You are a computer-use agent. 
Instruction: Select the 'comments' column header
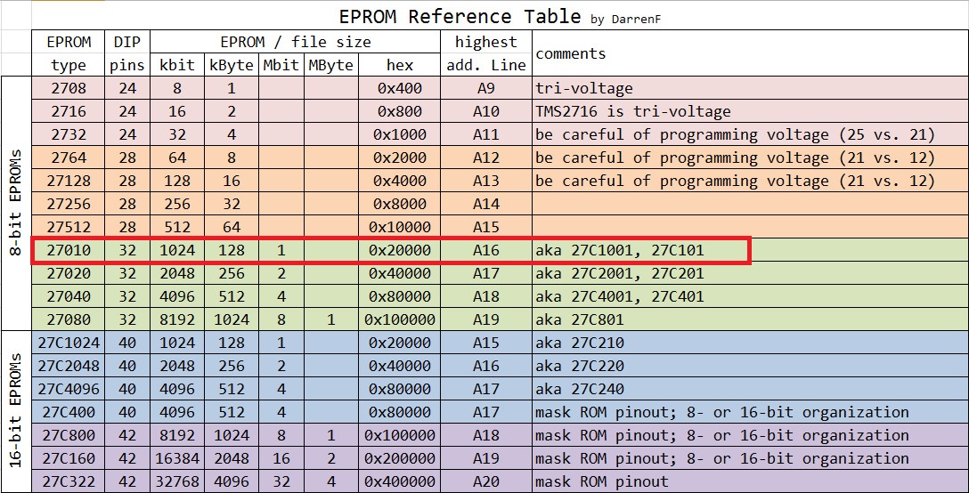570,53
